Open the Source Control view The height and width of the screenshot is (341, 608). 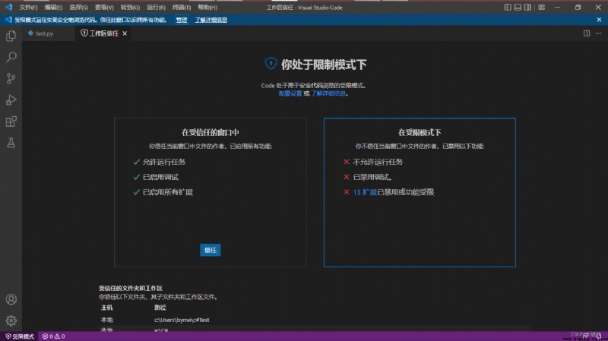pyautogui.click(x=11, y=79)
